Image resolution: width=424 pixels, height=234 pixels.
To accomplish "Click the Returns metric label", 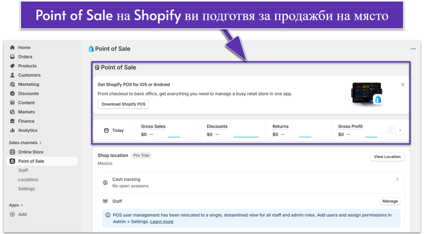I will (x=280, y=127).
